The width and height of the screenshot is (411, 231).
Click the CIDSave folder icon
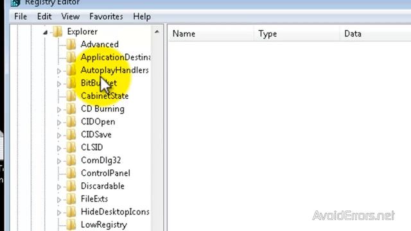71,134
